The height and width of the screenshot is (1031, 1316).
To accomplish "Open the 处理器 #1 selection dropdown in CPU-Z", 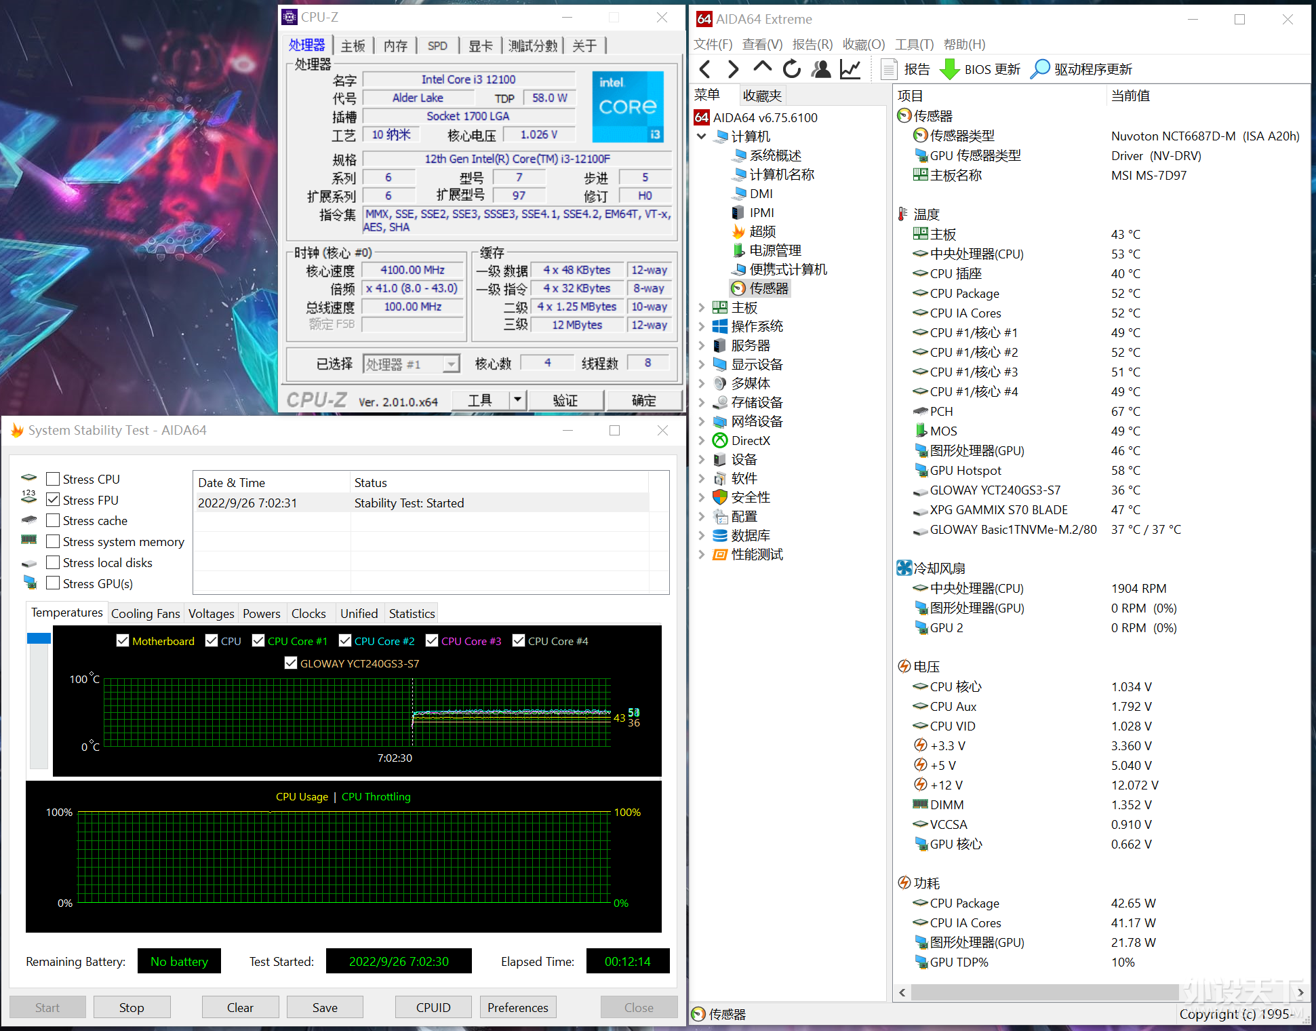I will point(452,364).
